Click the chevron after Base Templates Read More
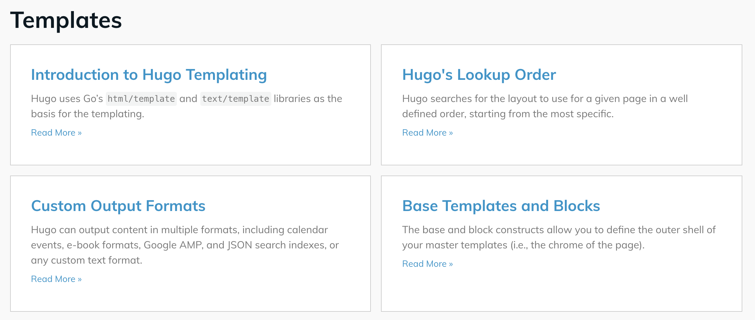The width and height of the screenshot is (755, 320). click(x=450, y=263)
